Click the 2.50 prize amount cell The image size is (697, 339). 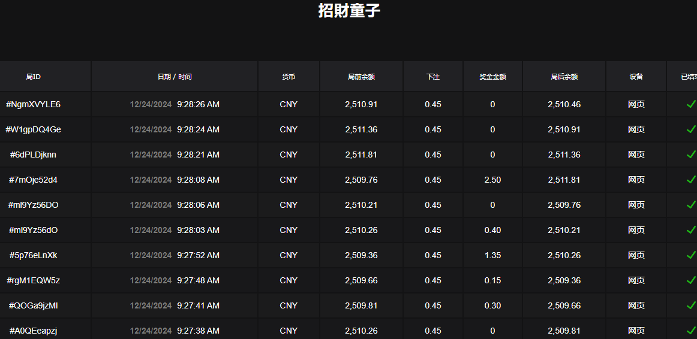click(492, 180)
